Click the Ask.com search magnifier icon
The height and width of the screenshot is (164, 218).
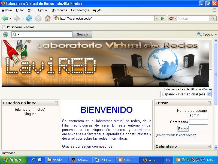[x=213, y=19]
